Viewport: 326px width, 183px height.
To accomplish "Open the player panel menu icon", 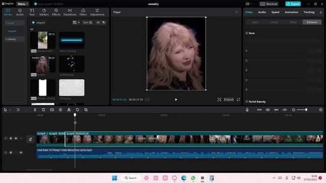I will pos(236,12).
